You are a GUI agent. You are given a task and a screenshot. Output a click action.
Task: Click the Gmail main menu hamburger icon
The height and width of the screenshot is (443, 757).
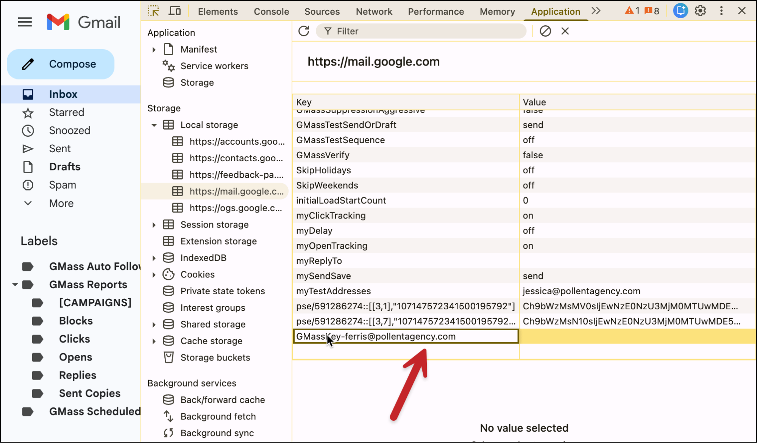coord(25,22)
